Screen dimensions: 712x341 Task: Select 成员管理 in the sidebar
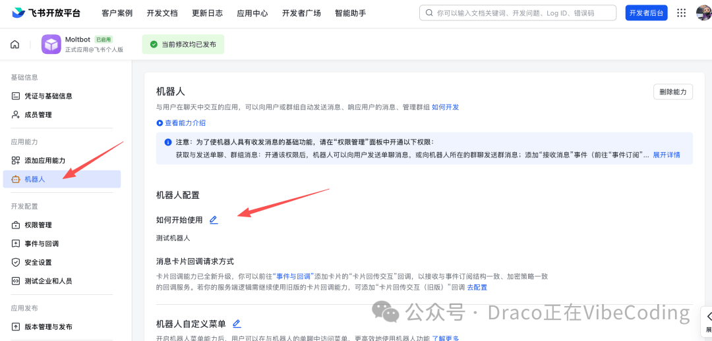(38, 115)
